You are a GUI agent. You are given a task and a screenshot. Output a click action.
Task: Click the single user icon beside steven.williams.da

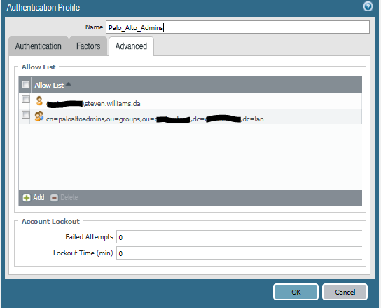[39, 100]
